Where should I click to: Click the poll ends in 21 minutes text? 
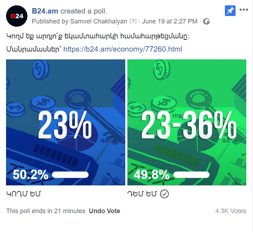46,211
